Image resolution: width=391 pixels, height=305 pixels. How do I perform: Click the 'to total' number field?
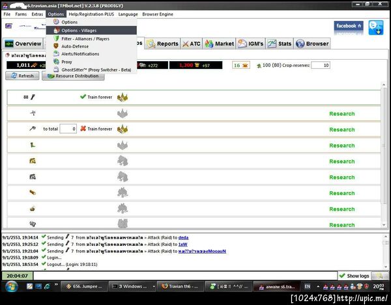[x=68, y=129]
